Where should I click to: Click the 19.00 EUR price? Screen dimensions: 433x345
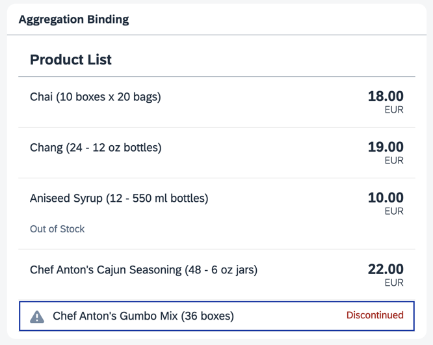386,148
